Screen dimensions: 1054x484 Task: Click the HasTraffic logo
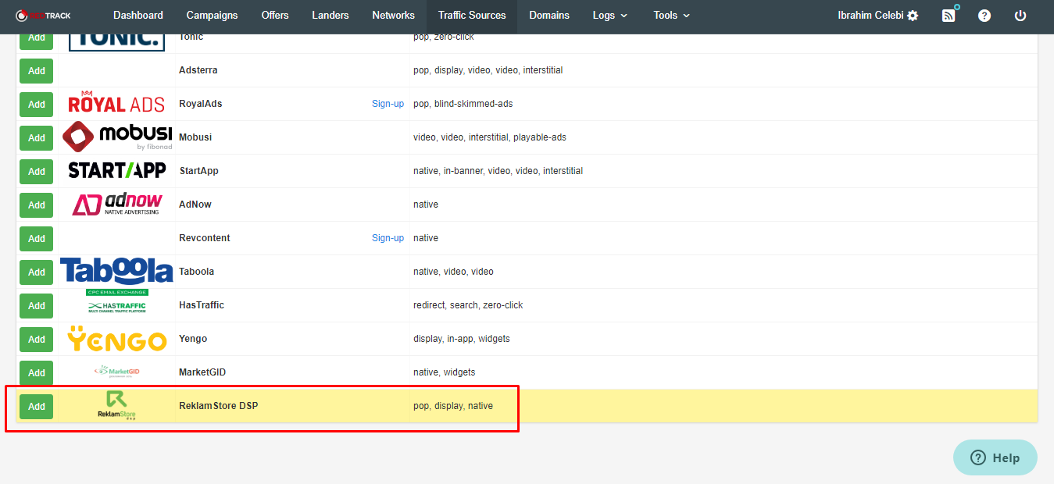tap(116, 301)
